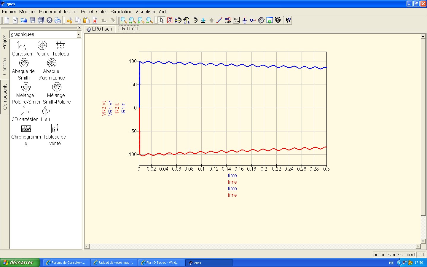Open the Aide menu
This screenshot has height=267, width=427.
[163, 12]
